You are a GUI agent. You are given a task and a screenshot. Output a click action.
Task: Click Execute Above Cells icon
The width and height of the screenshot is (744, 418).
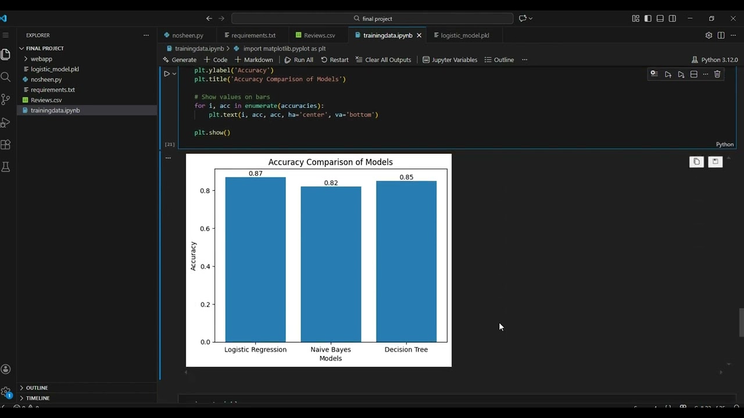tap(668, 74)
